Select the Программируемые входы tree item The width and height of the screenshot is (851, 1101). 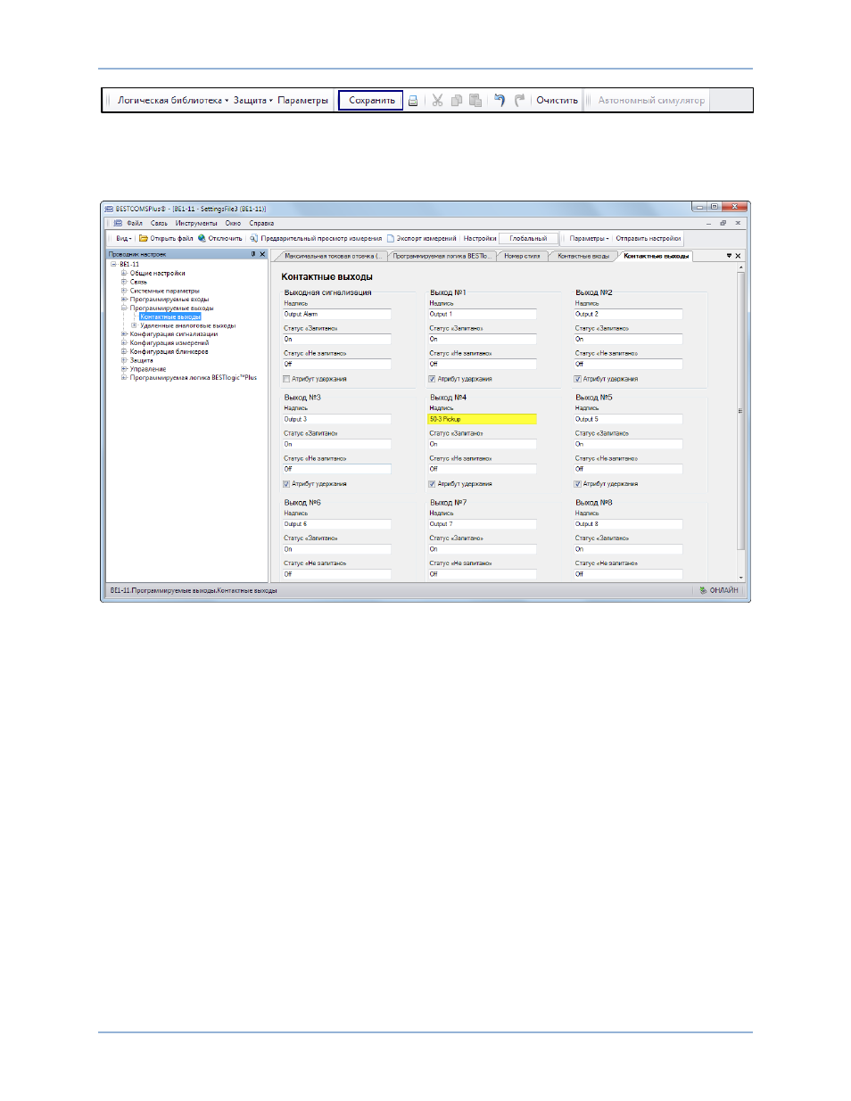(x=169, y=300)
